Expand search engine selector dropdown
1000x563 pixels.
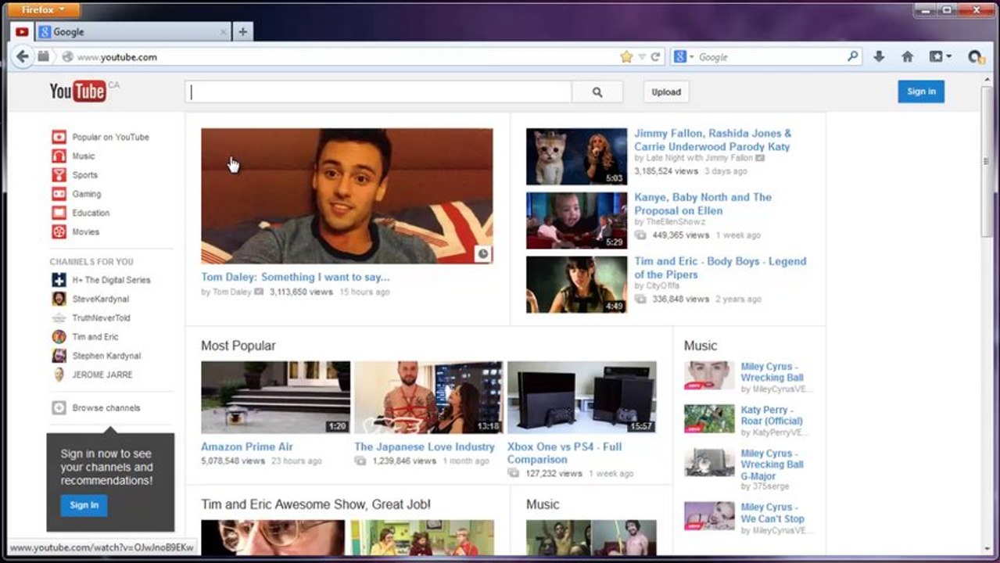(684, 57)
